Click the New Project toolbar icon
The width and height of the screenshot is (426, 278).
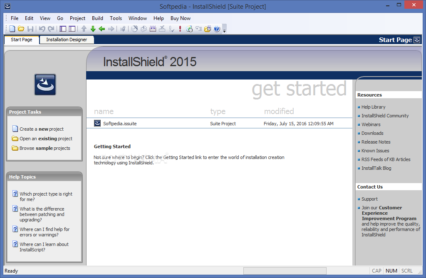coord(12,29)
